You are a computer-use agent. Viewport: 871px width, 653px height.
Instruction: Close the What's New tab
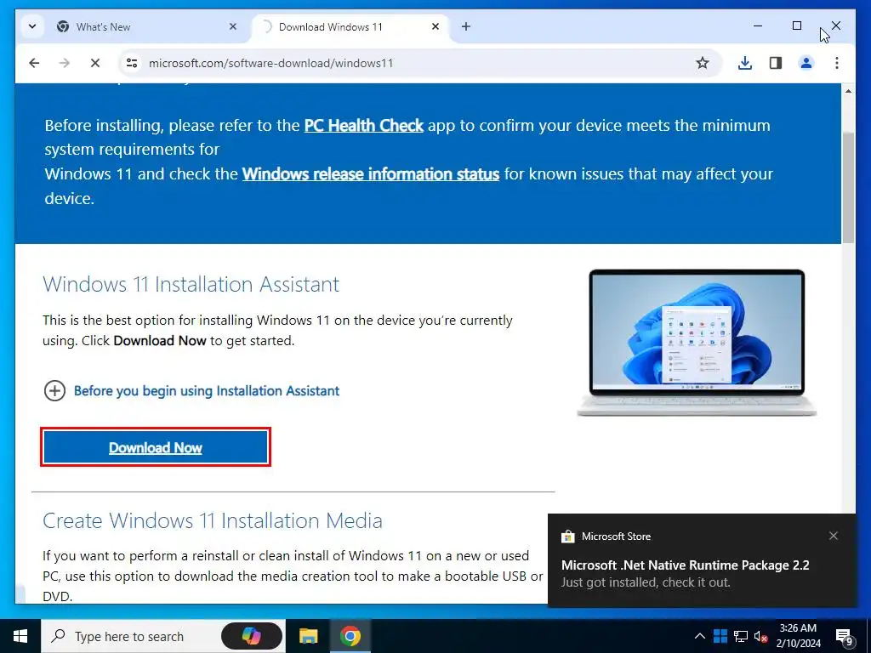click(233, 26)
